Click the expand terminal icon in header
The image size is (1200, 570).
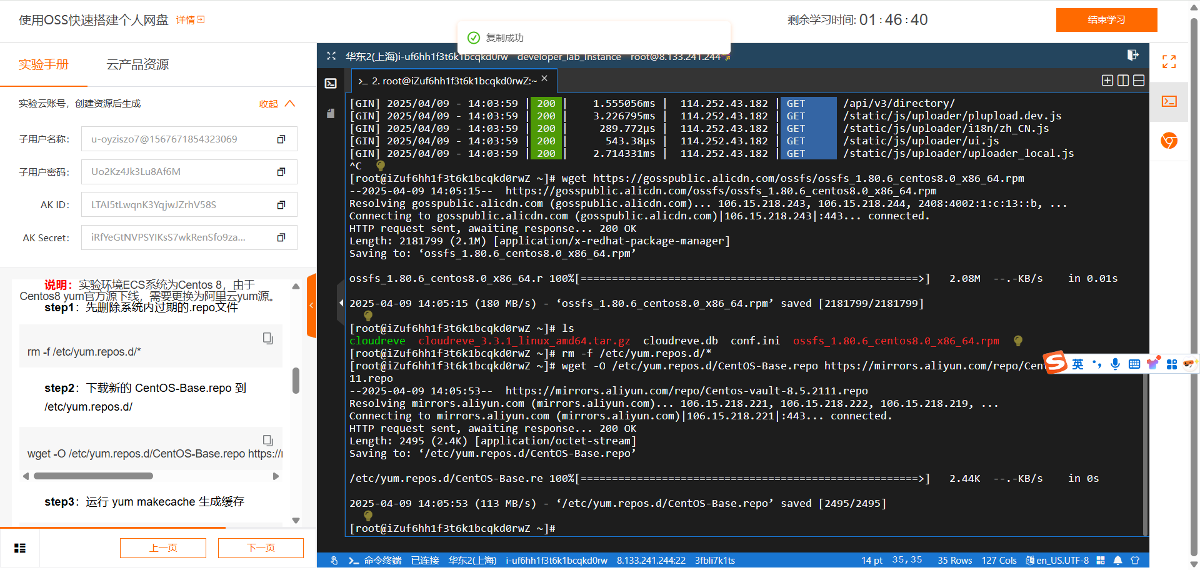click(x=331, y=56)
